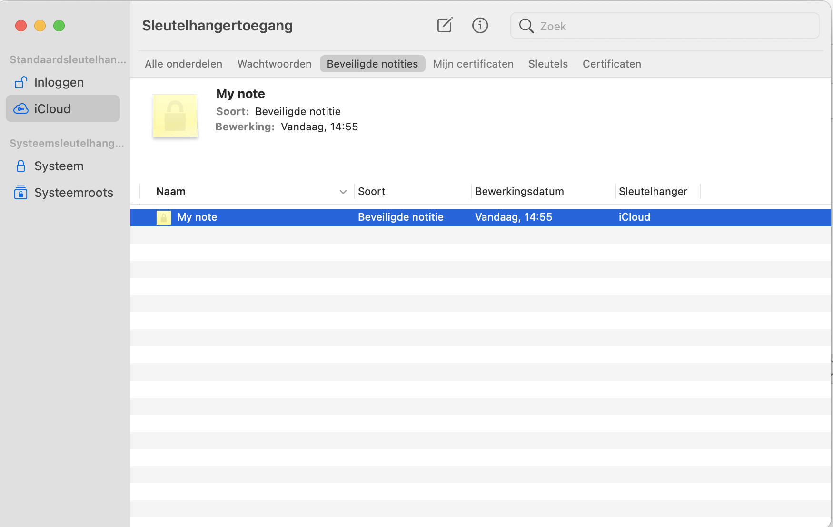Open the info inspector icon
This screenshot has height=527, width=833.
click(x=480, y=25)
